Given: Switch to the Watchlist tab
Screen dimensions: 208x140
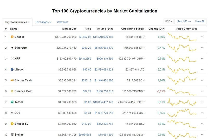Looking at the screenshot, I should pyautogui.click(x=62, y=22).
